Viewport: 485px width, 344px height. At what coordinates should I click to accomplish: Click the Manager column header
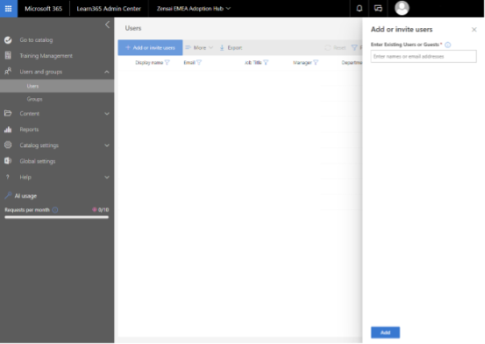(302, 63)
